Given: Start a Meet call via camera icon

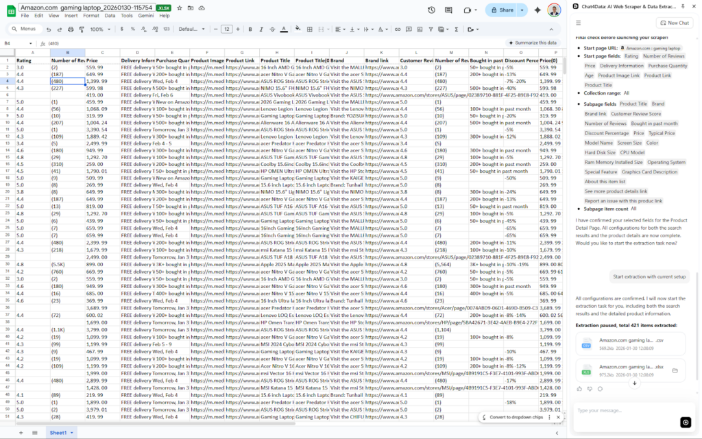Looking at the screenshot, I should (x=468, y=10).
